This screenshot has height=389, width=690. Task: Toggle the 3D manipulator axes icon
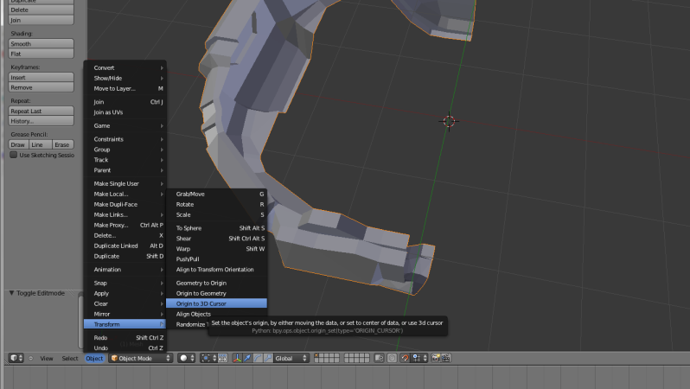[x=237, y=358]
